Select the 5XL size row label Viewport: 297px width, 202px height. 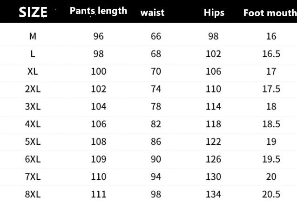[x=33, y=142]
